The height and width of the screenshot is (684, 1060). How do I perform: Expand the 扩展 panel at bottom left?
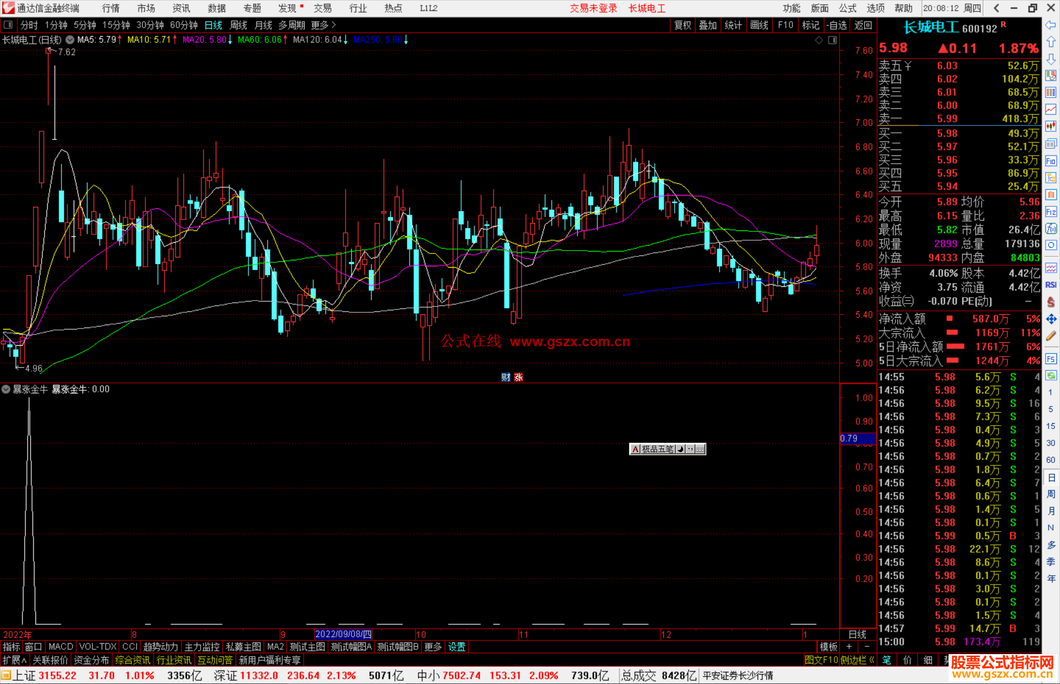tap(15, 660)
